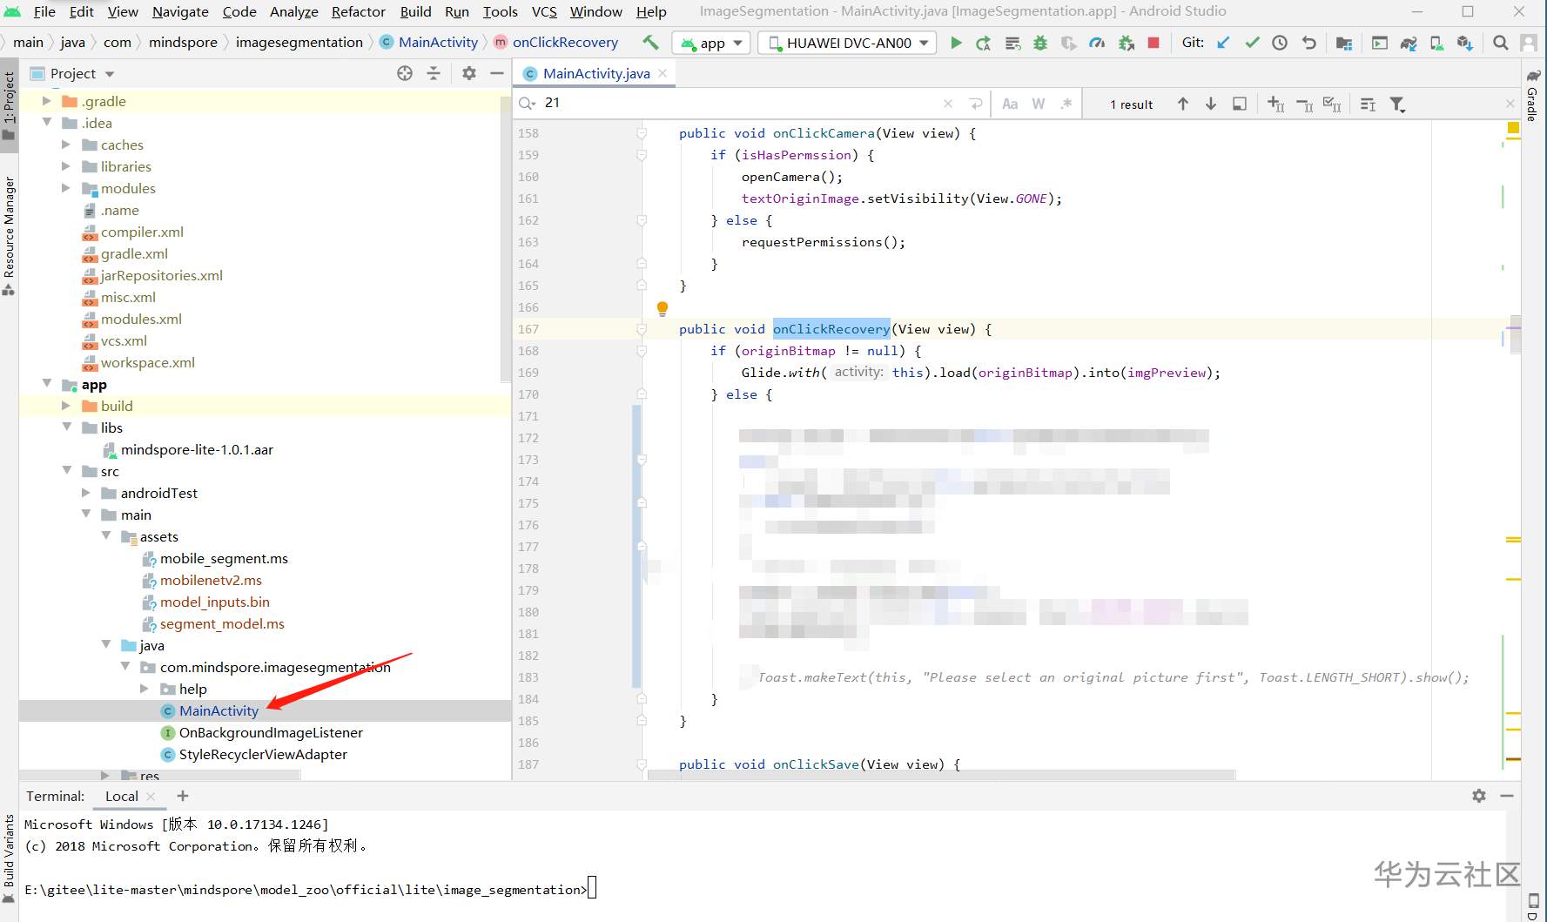1547x922 pixels.
Task: Toggle the 1: Project side tool window
Action: coord(9,104)
